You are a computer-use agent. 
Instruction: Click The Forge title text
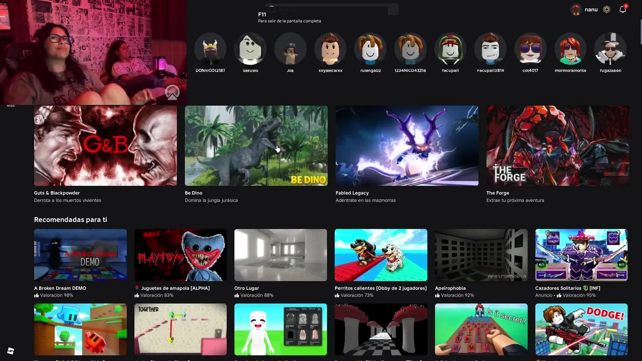tap(498, 193)
